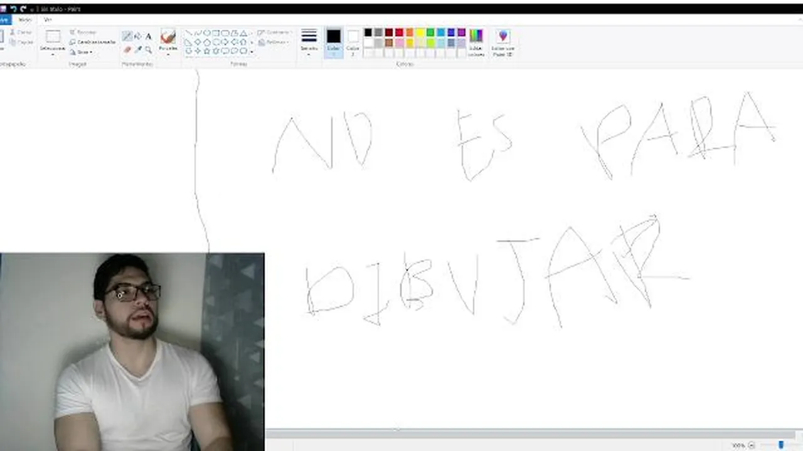Viewport: 803px width, 451px height.
Task: Pick the black color swatch
Action: (368, 33)
